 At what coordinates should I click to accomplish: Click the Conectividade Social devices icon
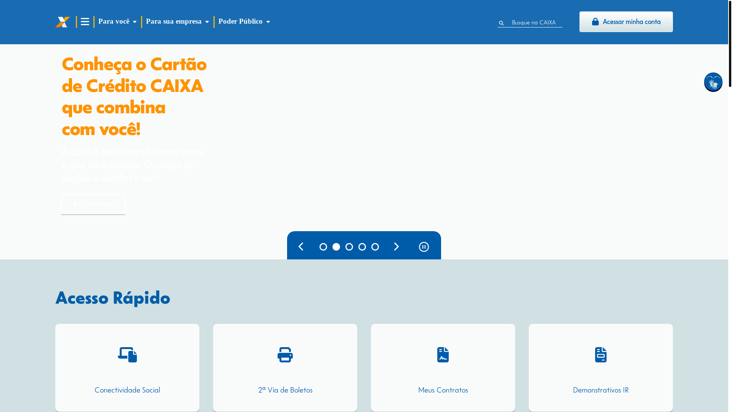point(127,355)
